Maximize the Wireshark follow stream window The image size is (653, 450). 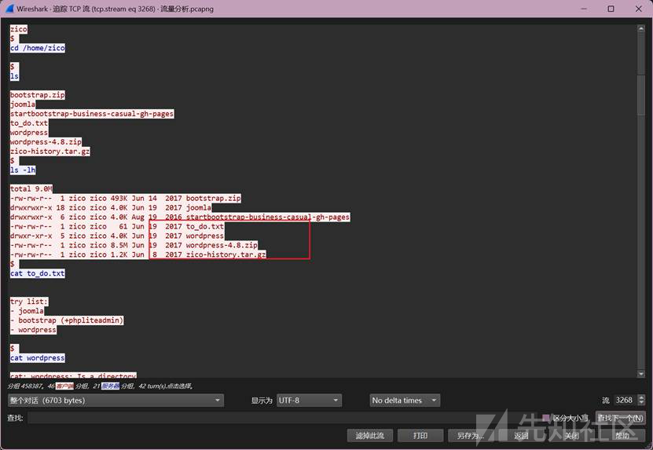(611, 9)
